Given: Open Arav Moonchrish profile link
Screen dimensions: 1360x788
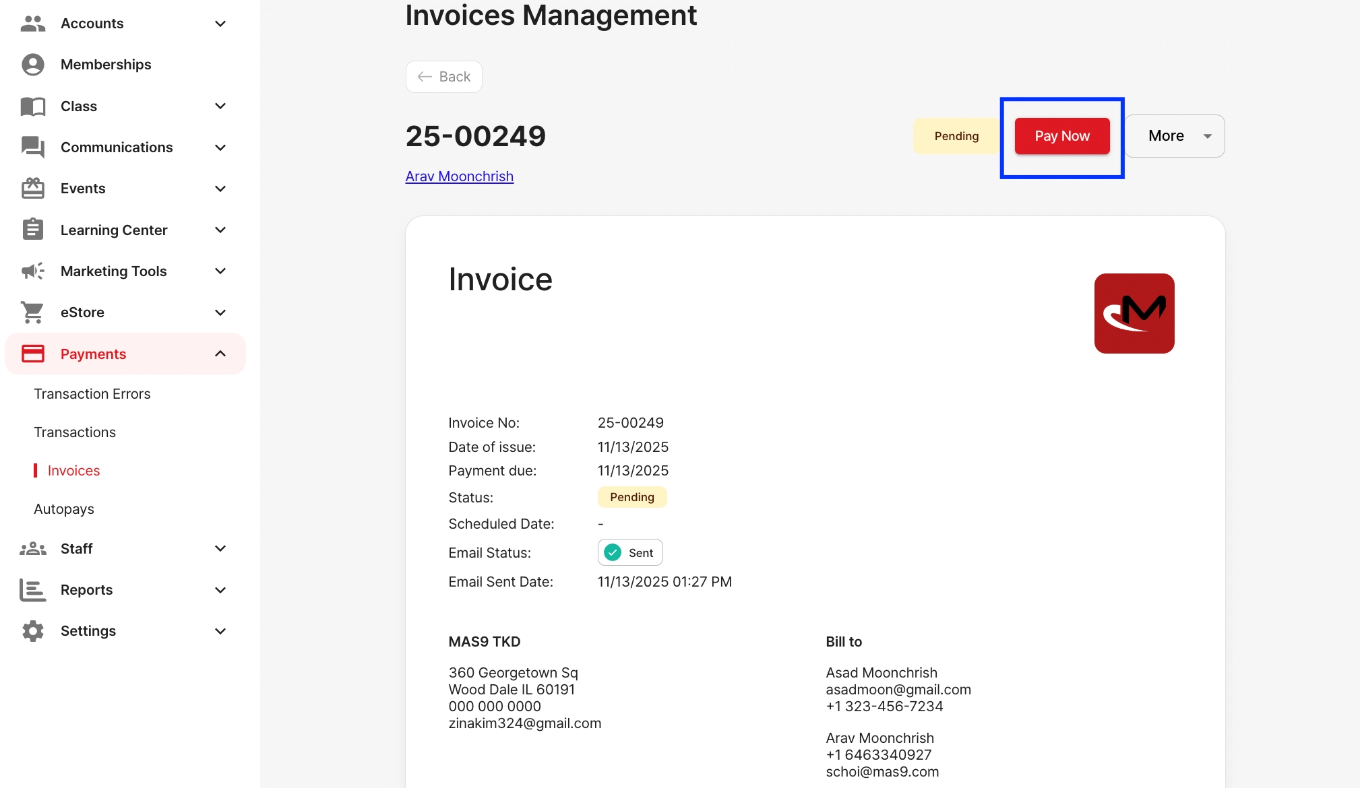Looking at the screenshot, I should (x=459, y=176).
